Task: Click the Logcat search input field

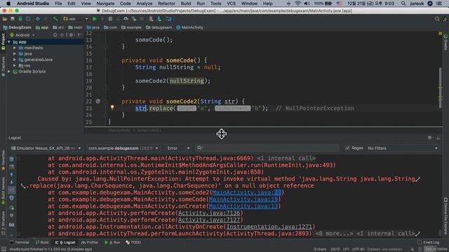Action: [x=267, y=148]
